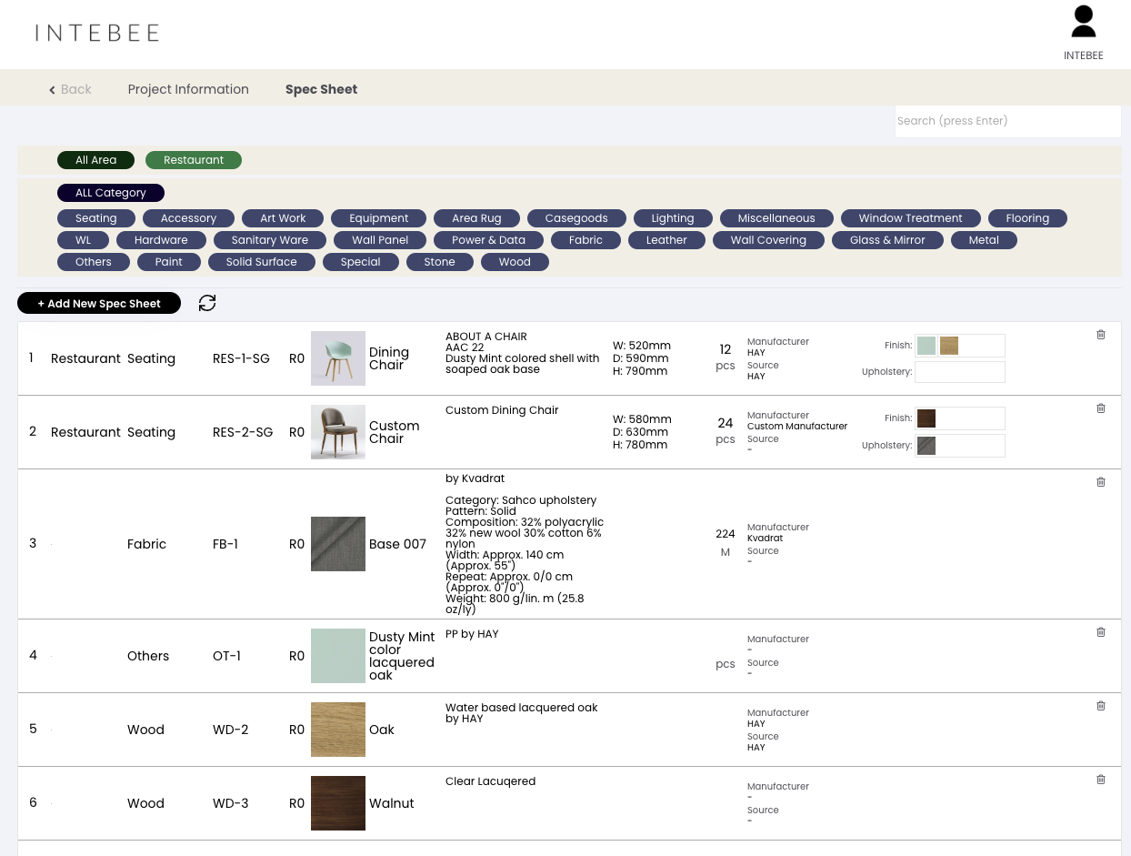
Task: Click the Search input field
Action: point(1007,121)
